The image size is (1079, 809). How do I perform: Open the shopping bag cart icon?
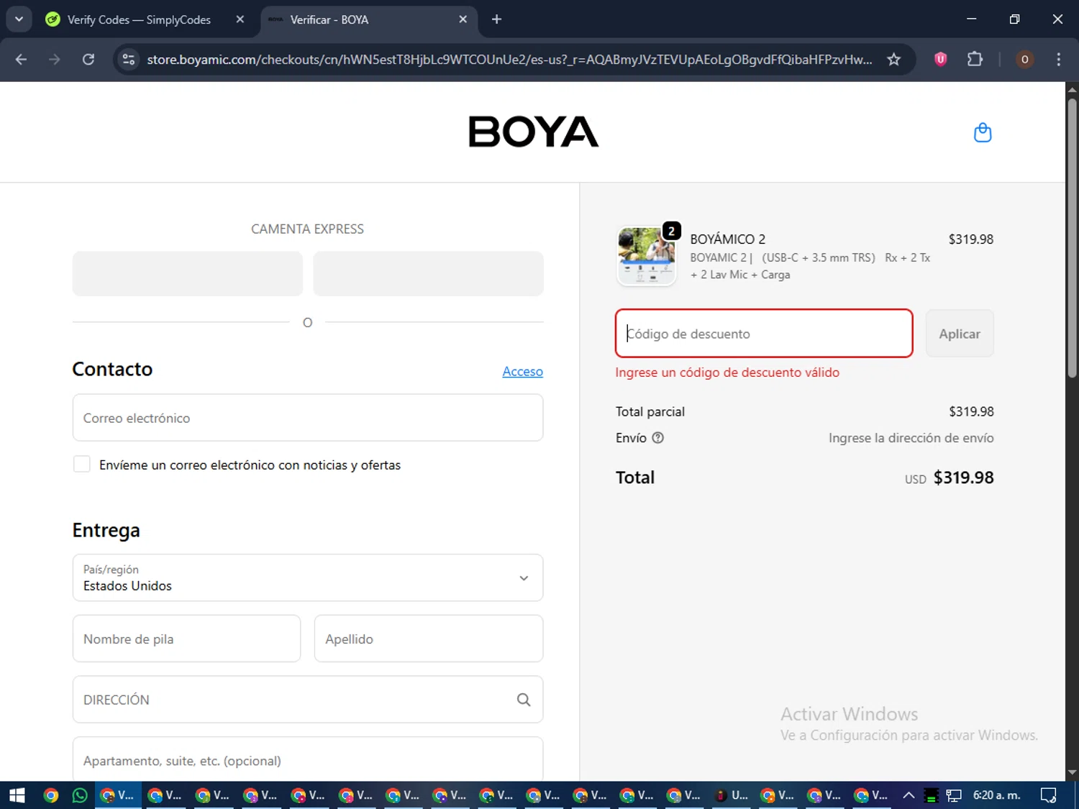click(x=982, y=132)
